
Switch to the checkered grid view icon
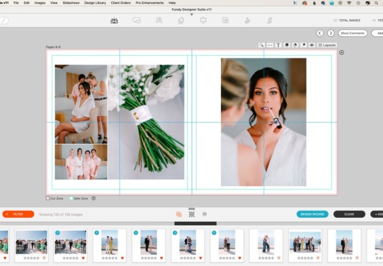click(192, 214)
